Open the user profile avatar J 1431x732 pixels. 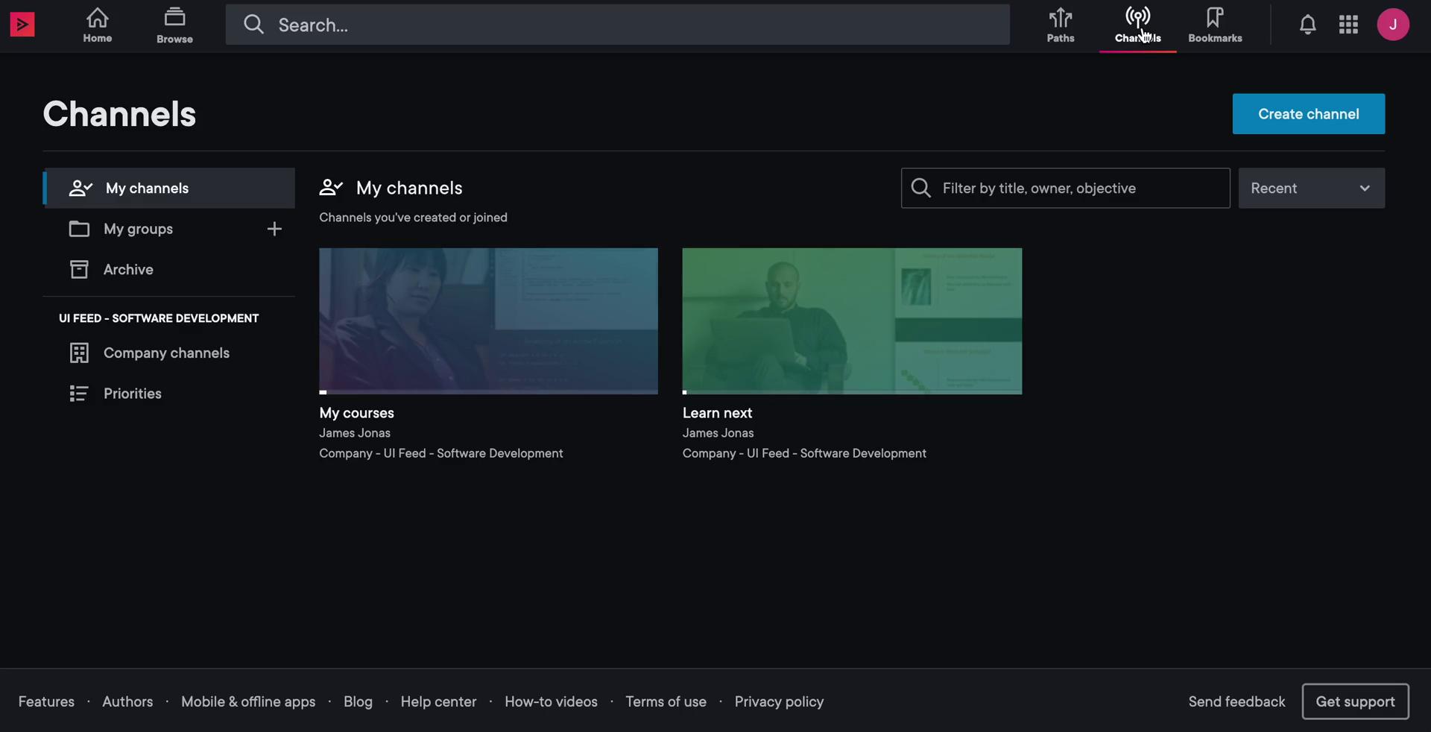(1393, 25)
